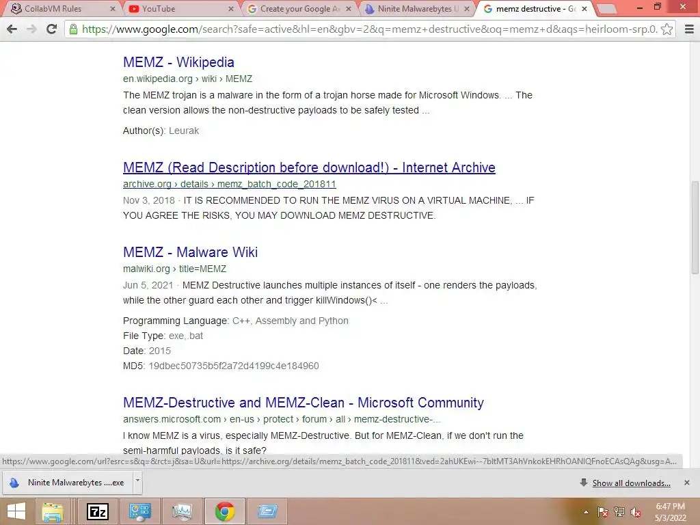Close the YouTube tab
700x525 pixels.
pos(231,8)
